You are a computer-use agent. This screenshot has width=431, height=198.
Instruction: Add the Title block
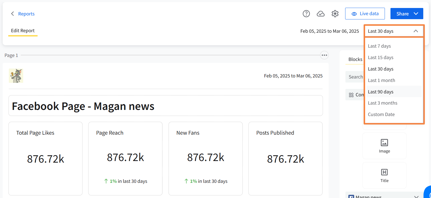(384, 175)
